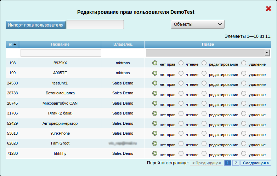Screen dimensions: 277x176
Task: Click the id column sort arrow
Action: click(x=15, y=45)
